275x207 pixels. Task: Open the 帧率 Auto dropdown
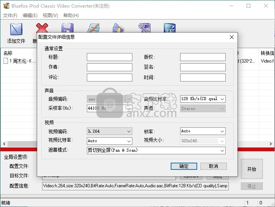203,131
